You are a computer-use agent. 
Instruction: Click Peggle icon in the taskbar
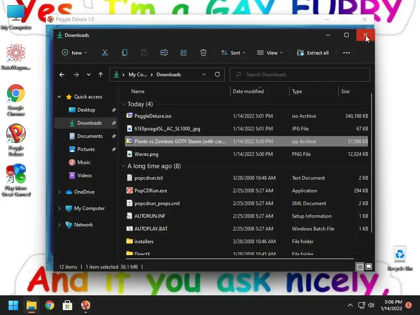coord(86,305)
